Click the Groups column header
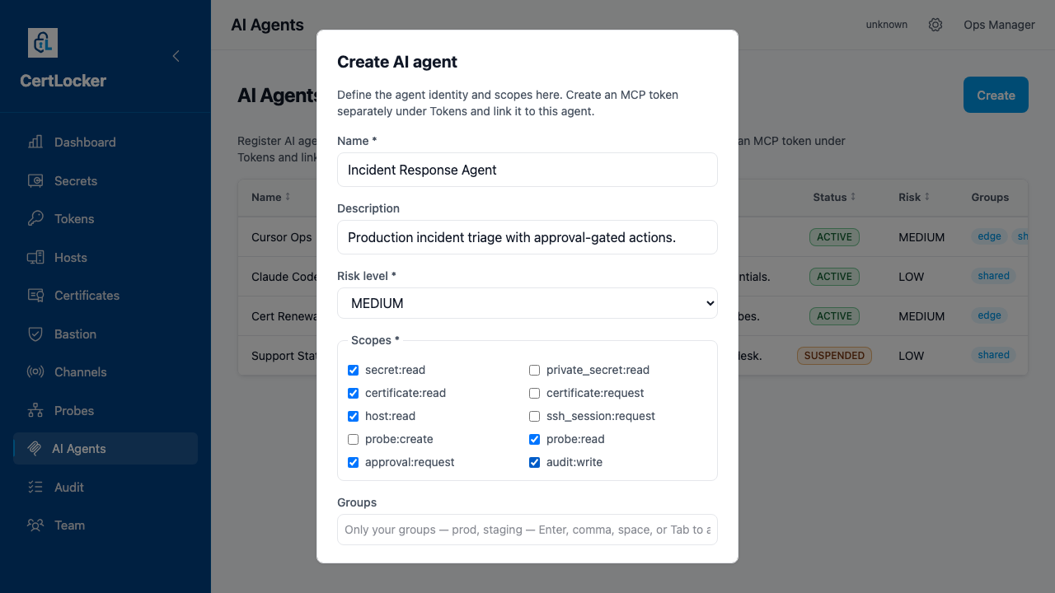This screenshot has width=1055, height=593. tap(990, 197)
